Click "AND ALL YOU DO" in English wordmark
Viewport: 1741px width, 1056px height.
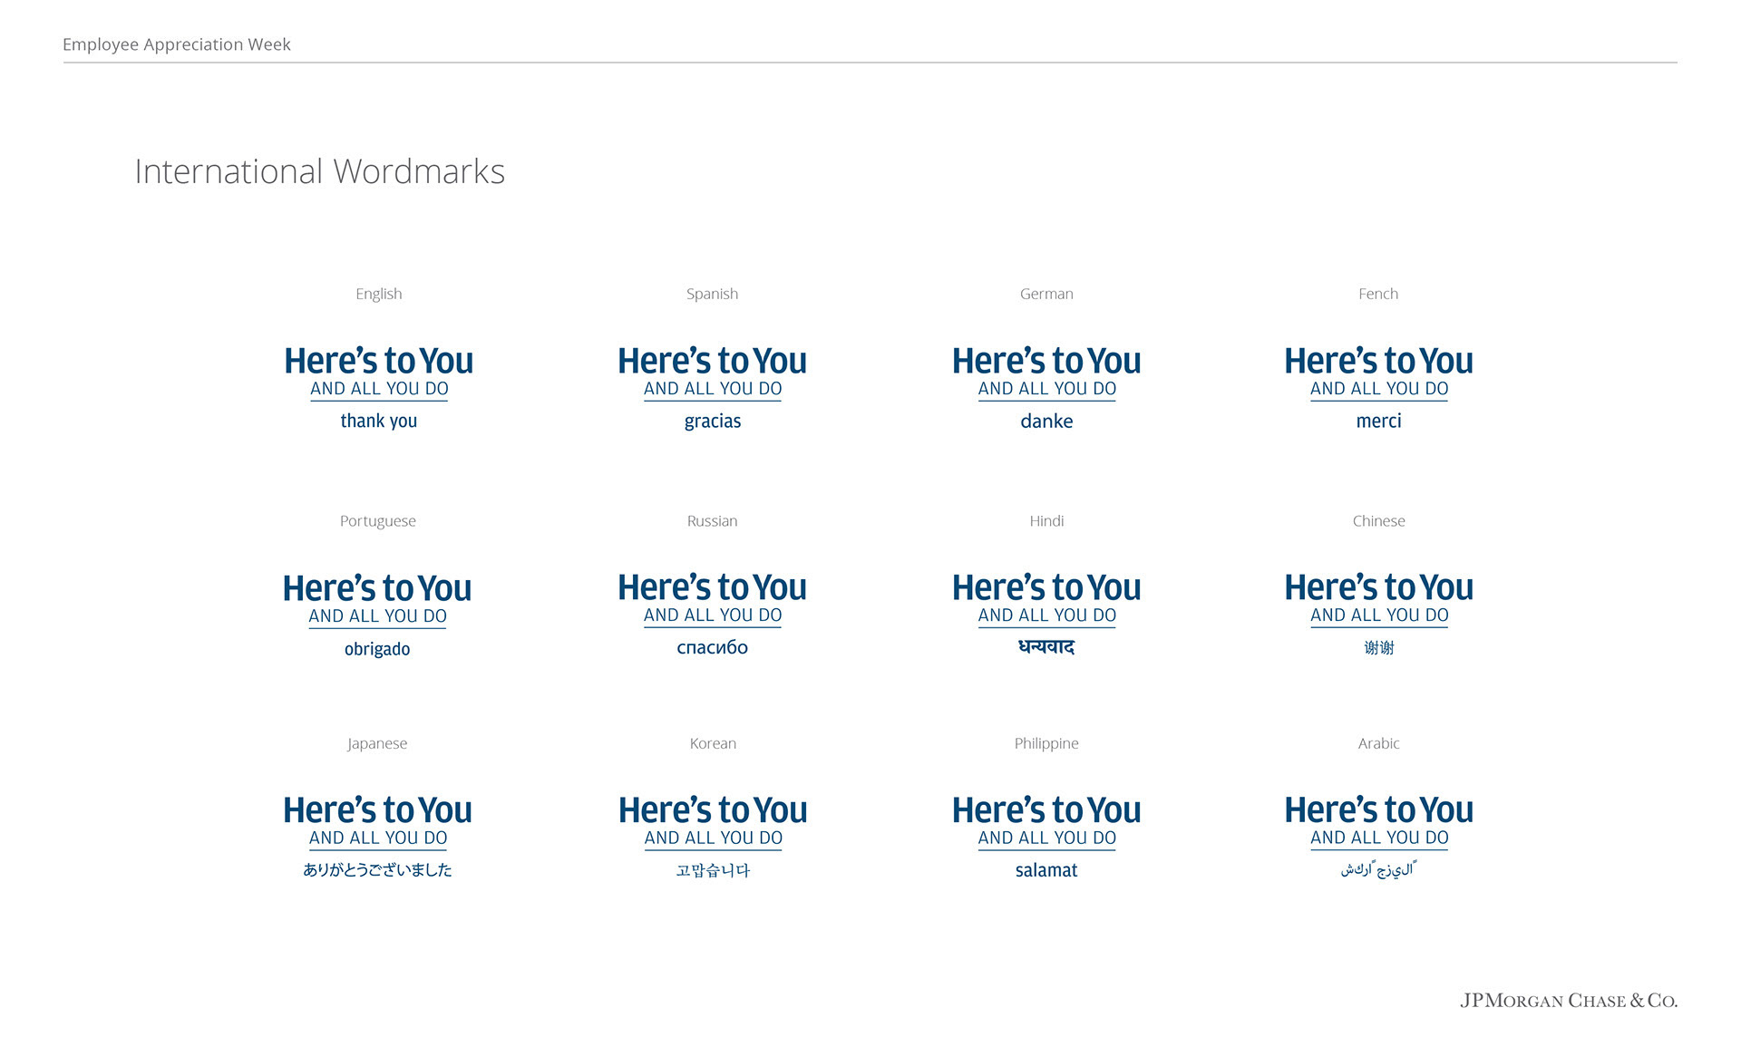click(x=379, y=389)
